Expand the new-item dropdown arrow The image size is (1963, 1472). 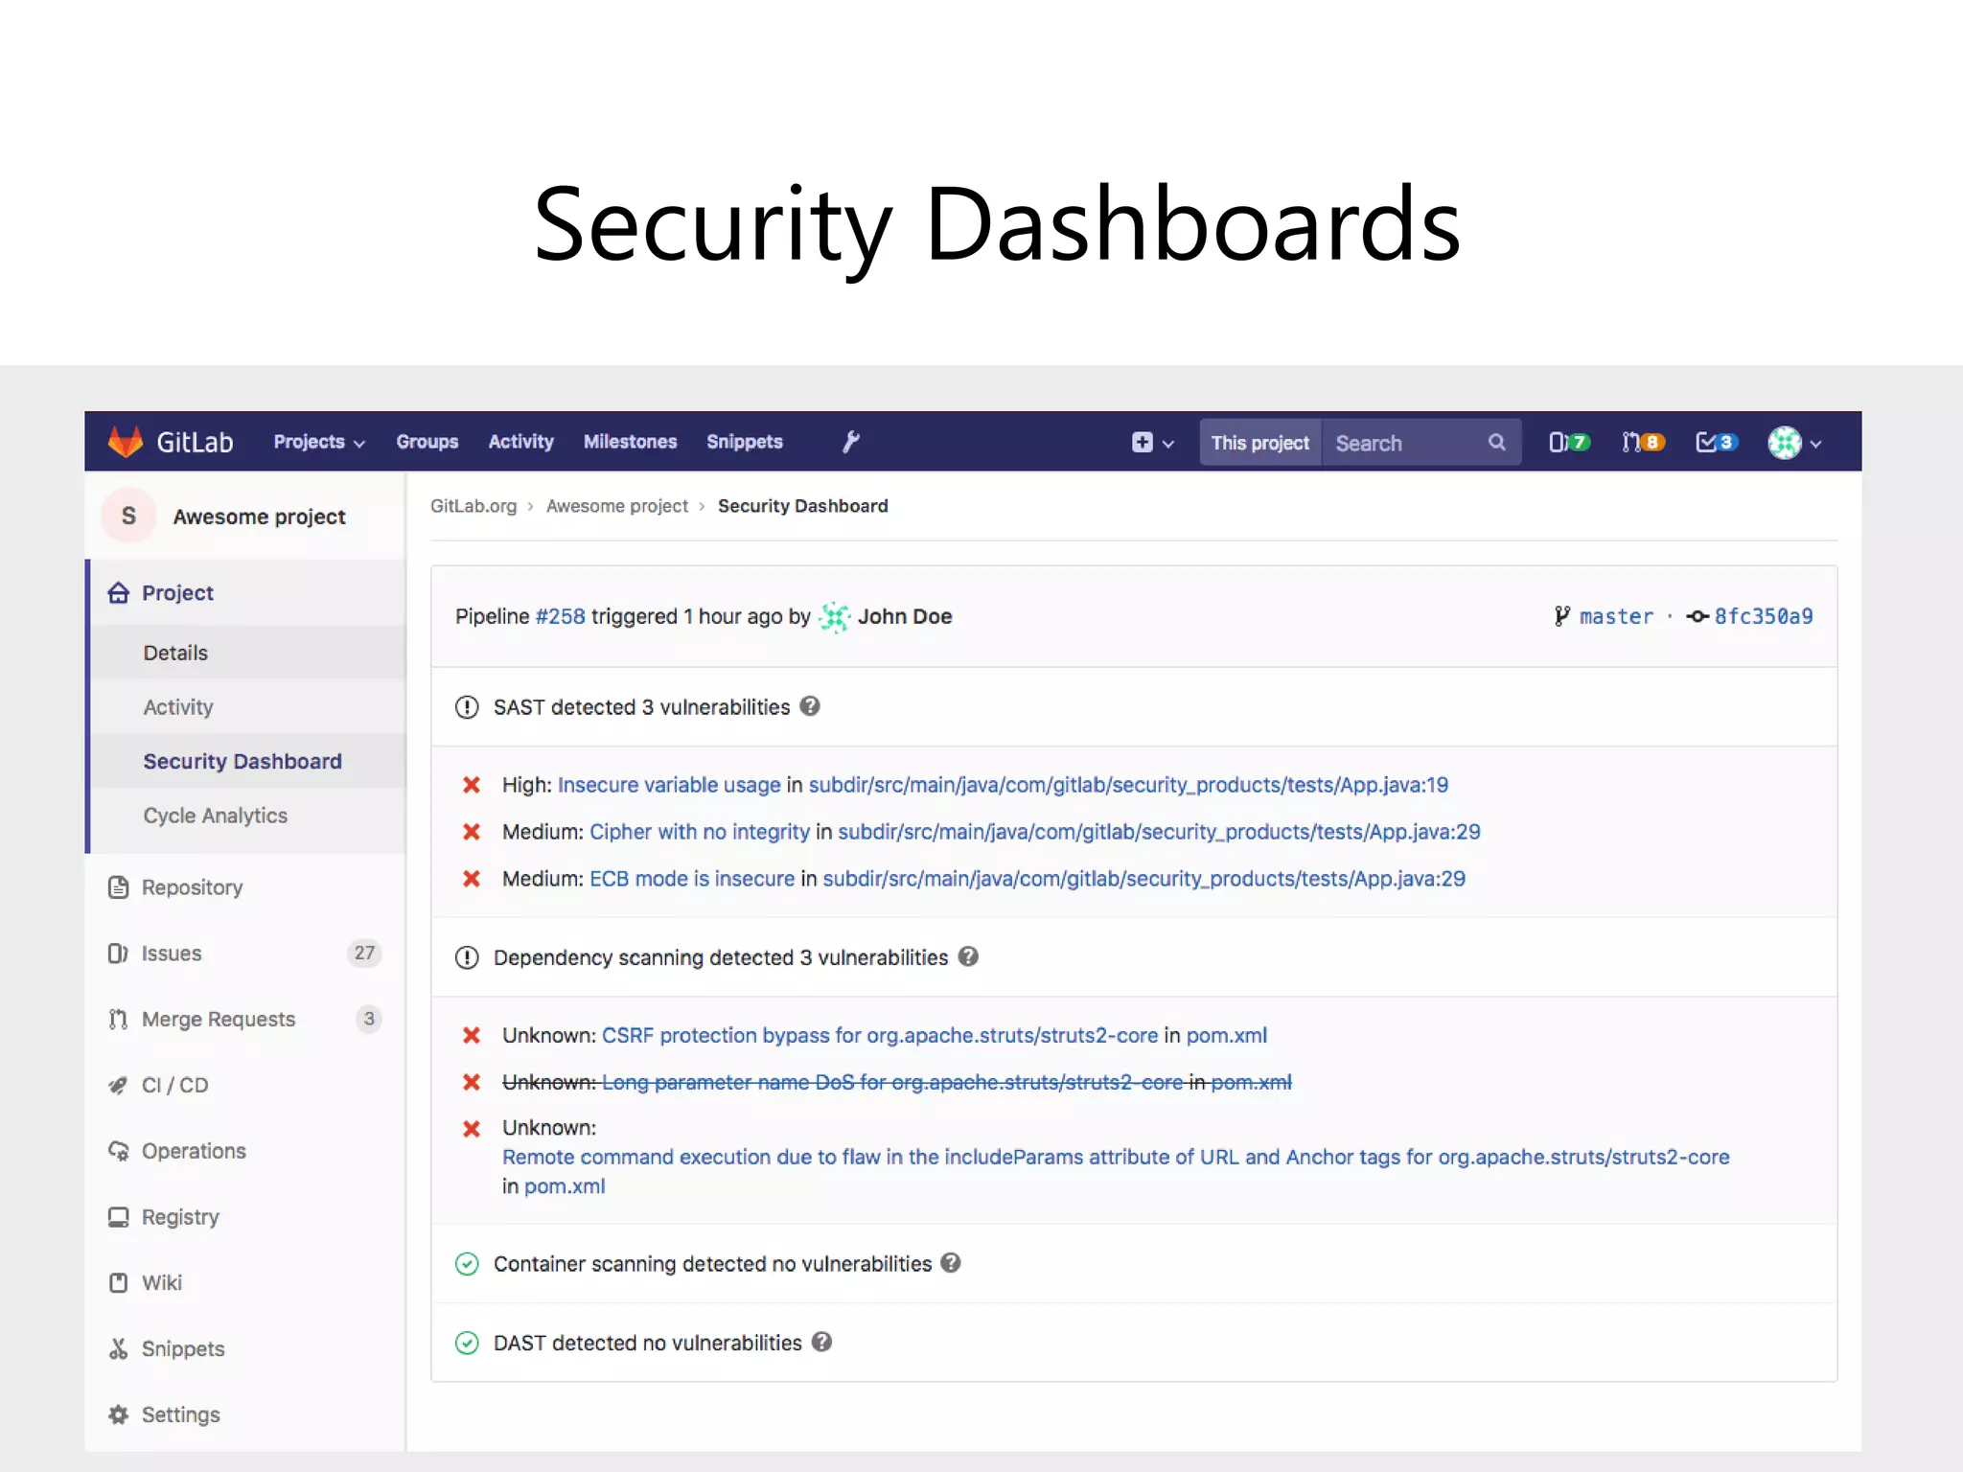[x=1168, y=444]
